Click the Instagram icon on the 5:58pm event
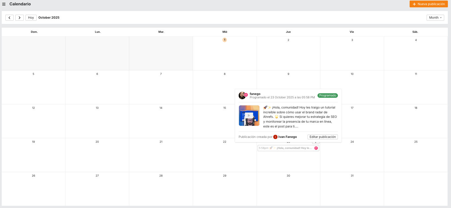Screen dimensions: 451x208 316,148
